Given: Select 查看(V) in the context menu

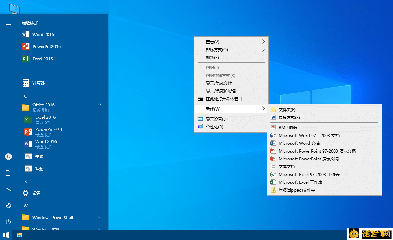Looking at the screenshot, I should click(x=231, y=42).
